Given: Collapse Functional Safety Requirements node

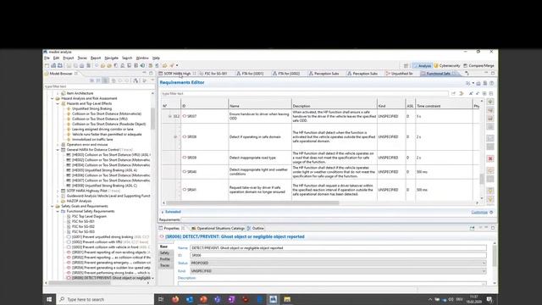Looking at the screenshot, I should point(58,211).
